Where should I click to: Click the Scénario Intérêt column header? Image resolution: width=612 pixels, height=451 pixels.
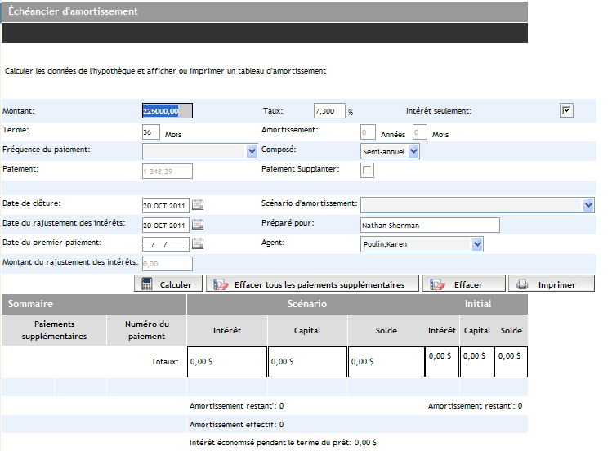(227, 330)
